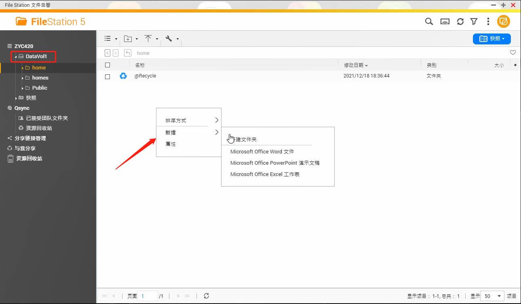Select the @Recycle folder name

click(145, 76)
